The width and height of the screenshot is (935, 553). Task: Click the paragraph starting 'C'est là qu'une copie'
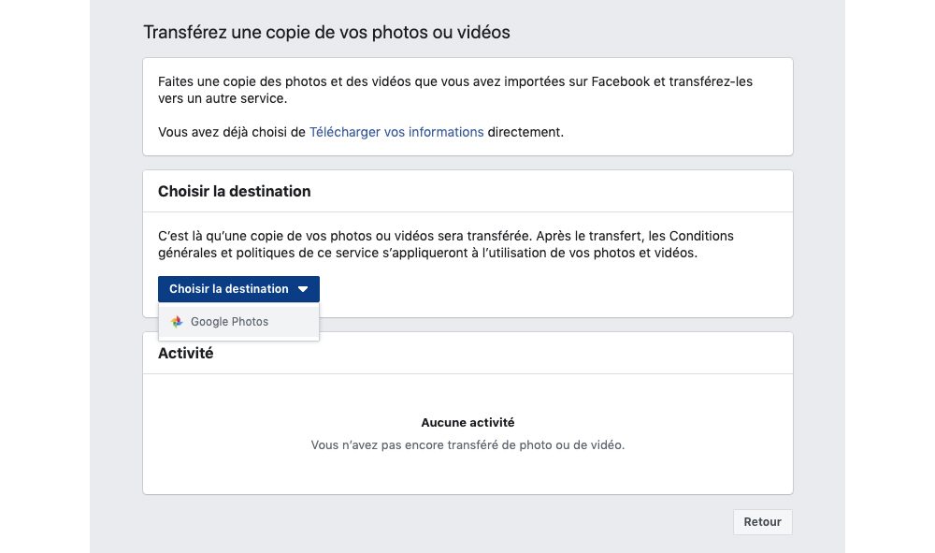tap(446, 244)
